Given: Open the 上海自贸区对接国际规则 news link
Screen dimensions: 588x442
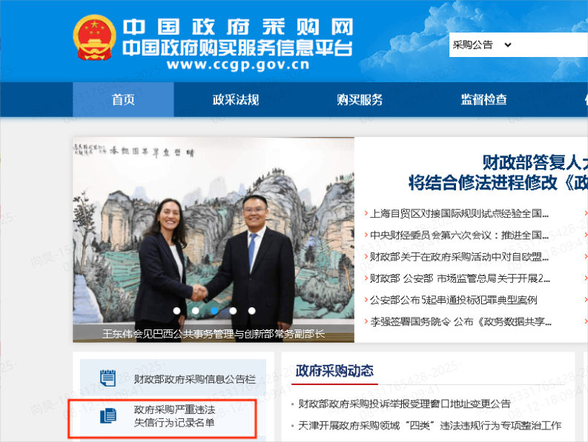Looking at the screenshot, I should (x=459, y=213).
